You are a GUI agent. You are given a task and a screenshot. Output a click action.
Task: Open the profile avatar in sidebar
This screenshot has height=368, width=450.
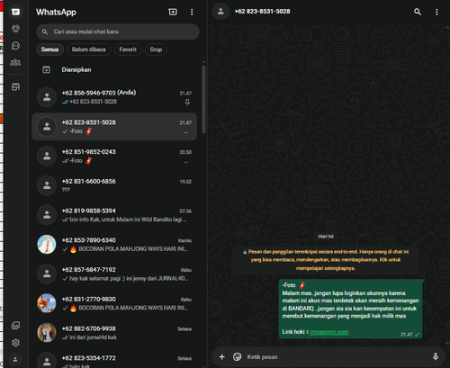[x=15, y=359]
